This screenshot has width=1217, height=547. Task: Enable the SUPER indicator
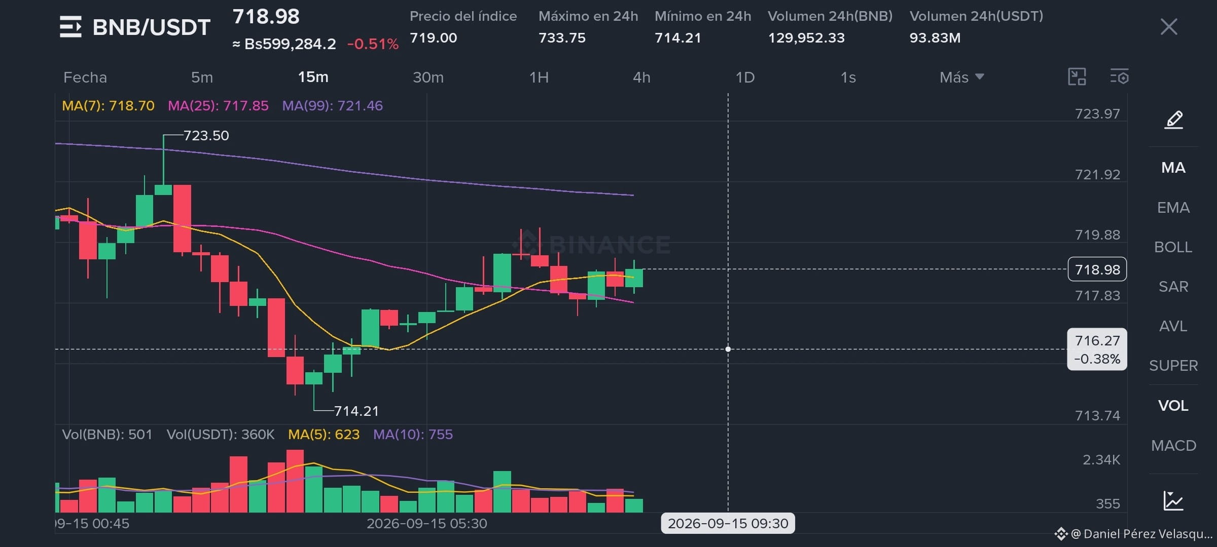(x=1173, y=366)
